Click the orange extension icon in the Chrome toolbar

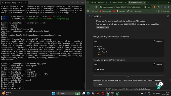click(155, 7)
